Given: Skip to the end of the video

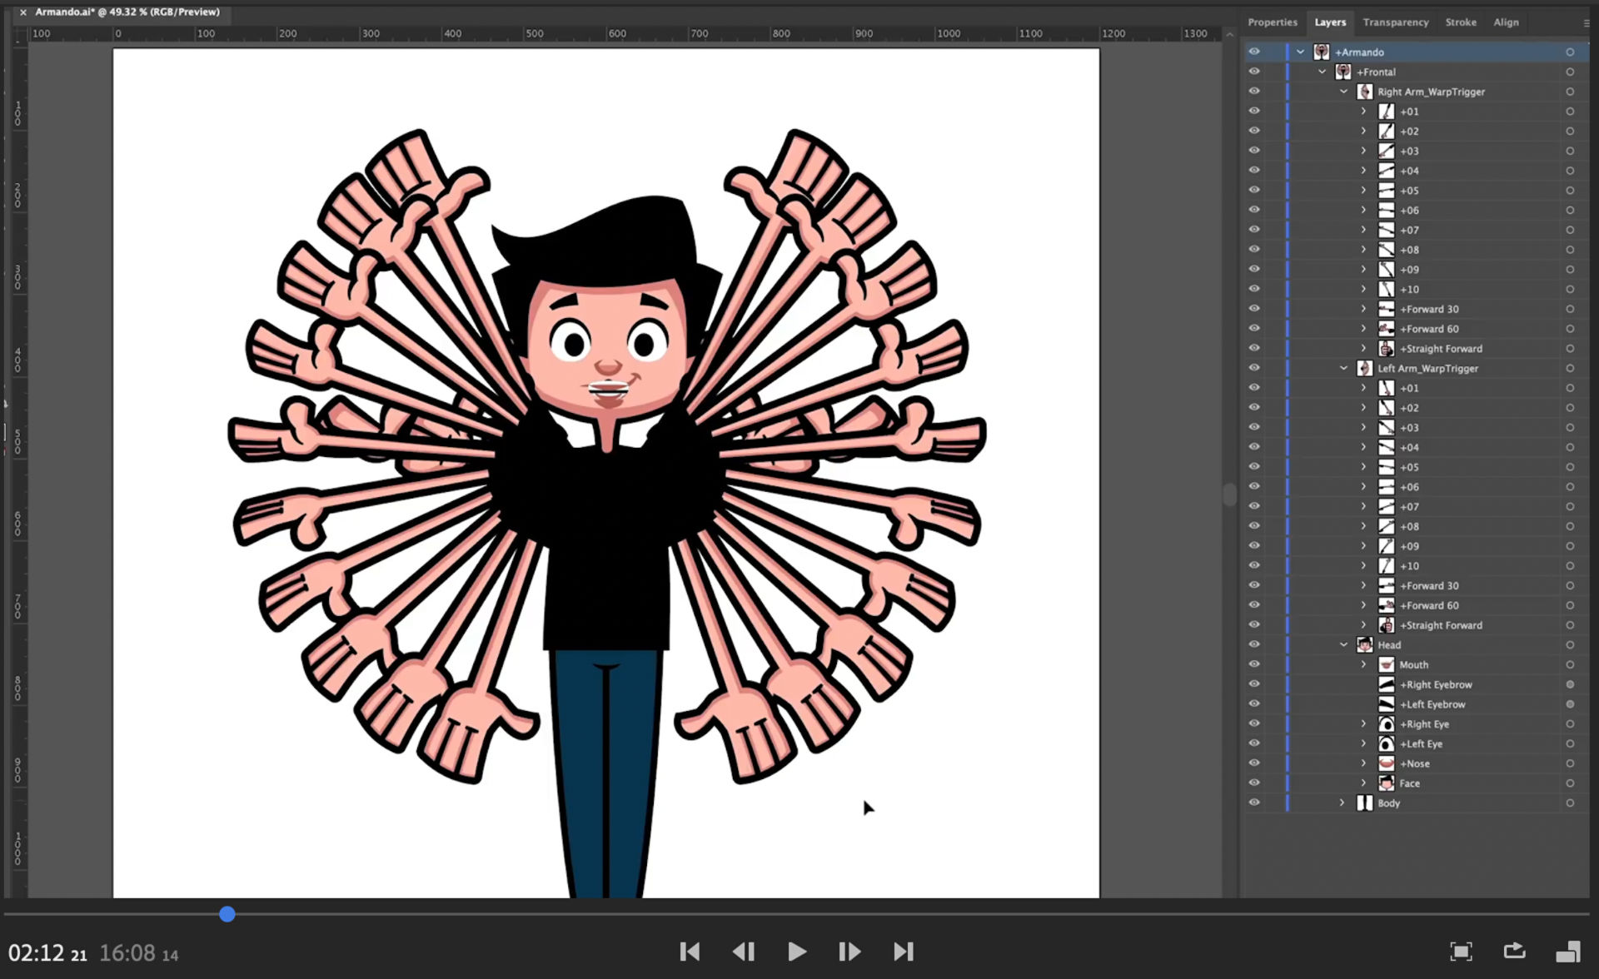Looking at the screenshot, I should click(x=904, y=952).
